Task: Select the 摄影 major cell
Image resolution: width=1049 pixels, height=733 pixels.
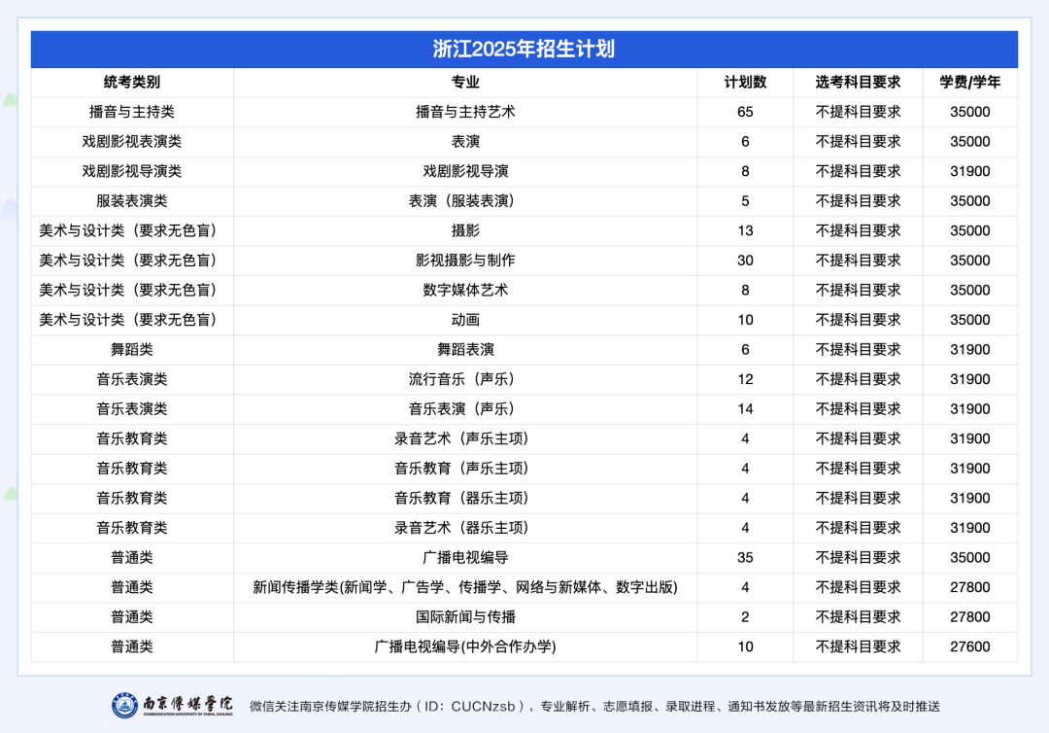Action: [x=465, y=231]
